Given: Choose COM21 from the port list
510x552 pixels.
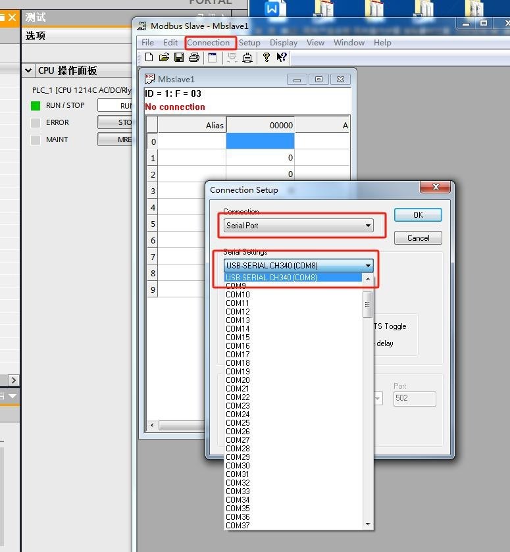Looking at the screenshot, I should pos(293,389).
